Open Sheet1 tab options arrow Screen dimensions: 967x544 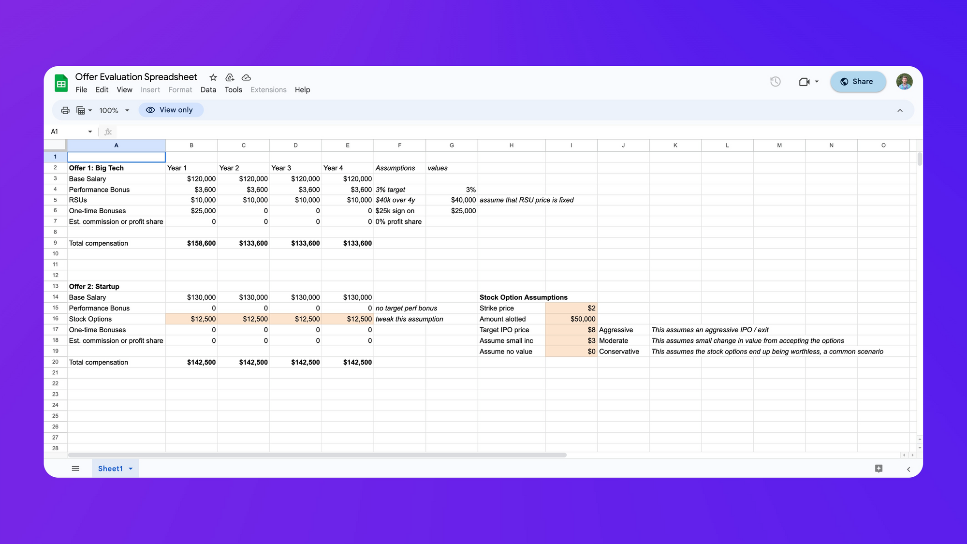point(131,469)
